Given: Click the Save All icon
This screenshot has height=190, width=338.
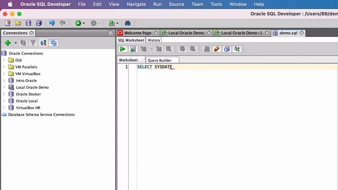Looking at the screenshot, I should click(x=39, y=23).
